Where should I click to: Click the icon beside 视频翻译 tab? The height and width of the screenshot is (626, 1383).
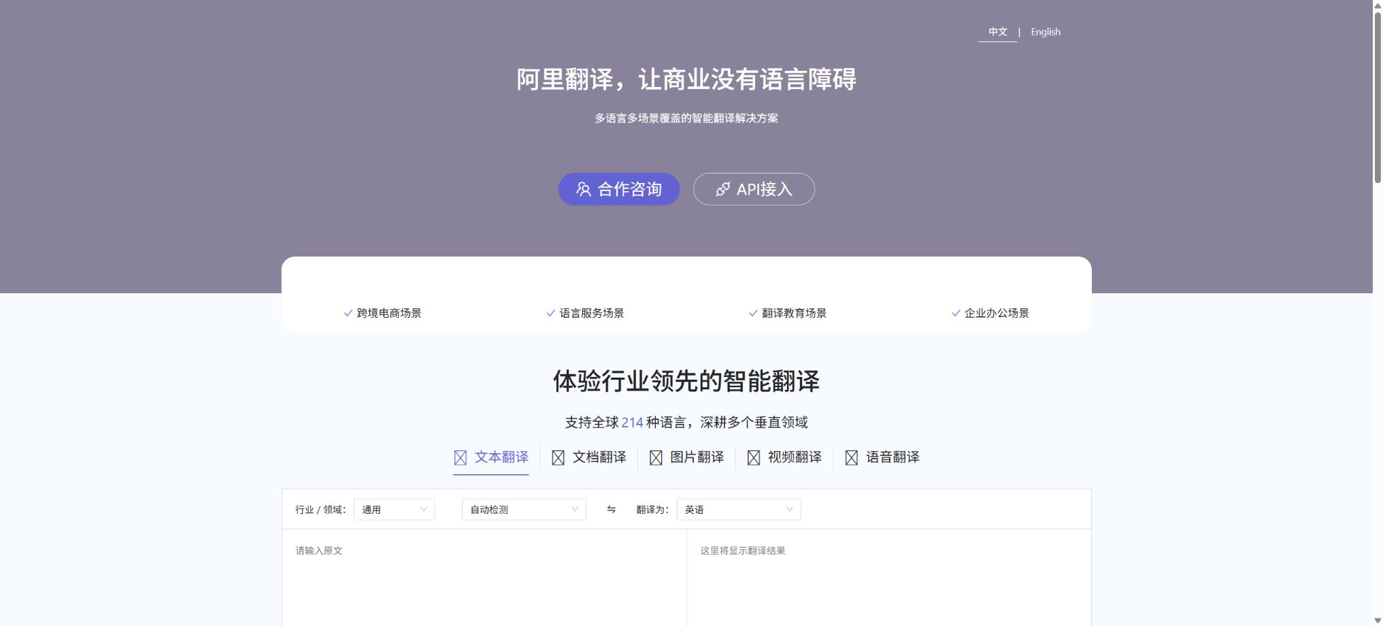pos(754,457)
